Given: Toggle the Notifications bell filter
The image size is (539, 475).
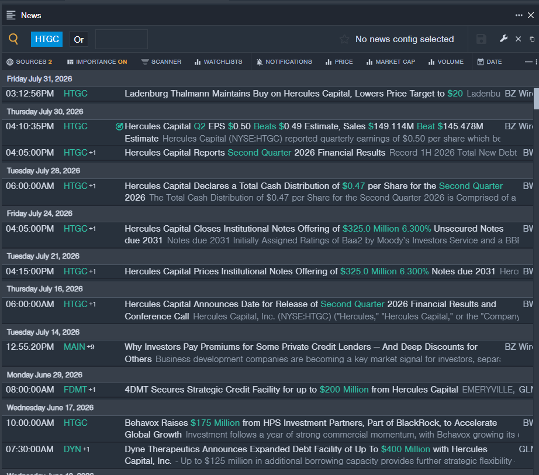Looking at the screenshot, I should [x=284, y=62].
